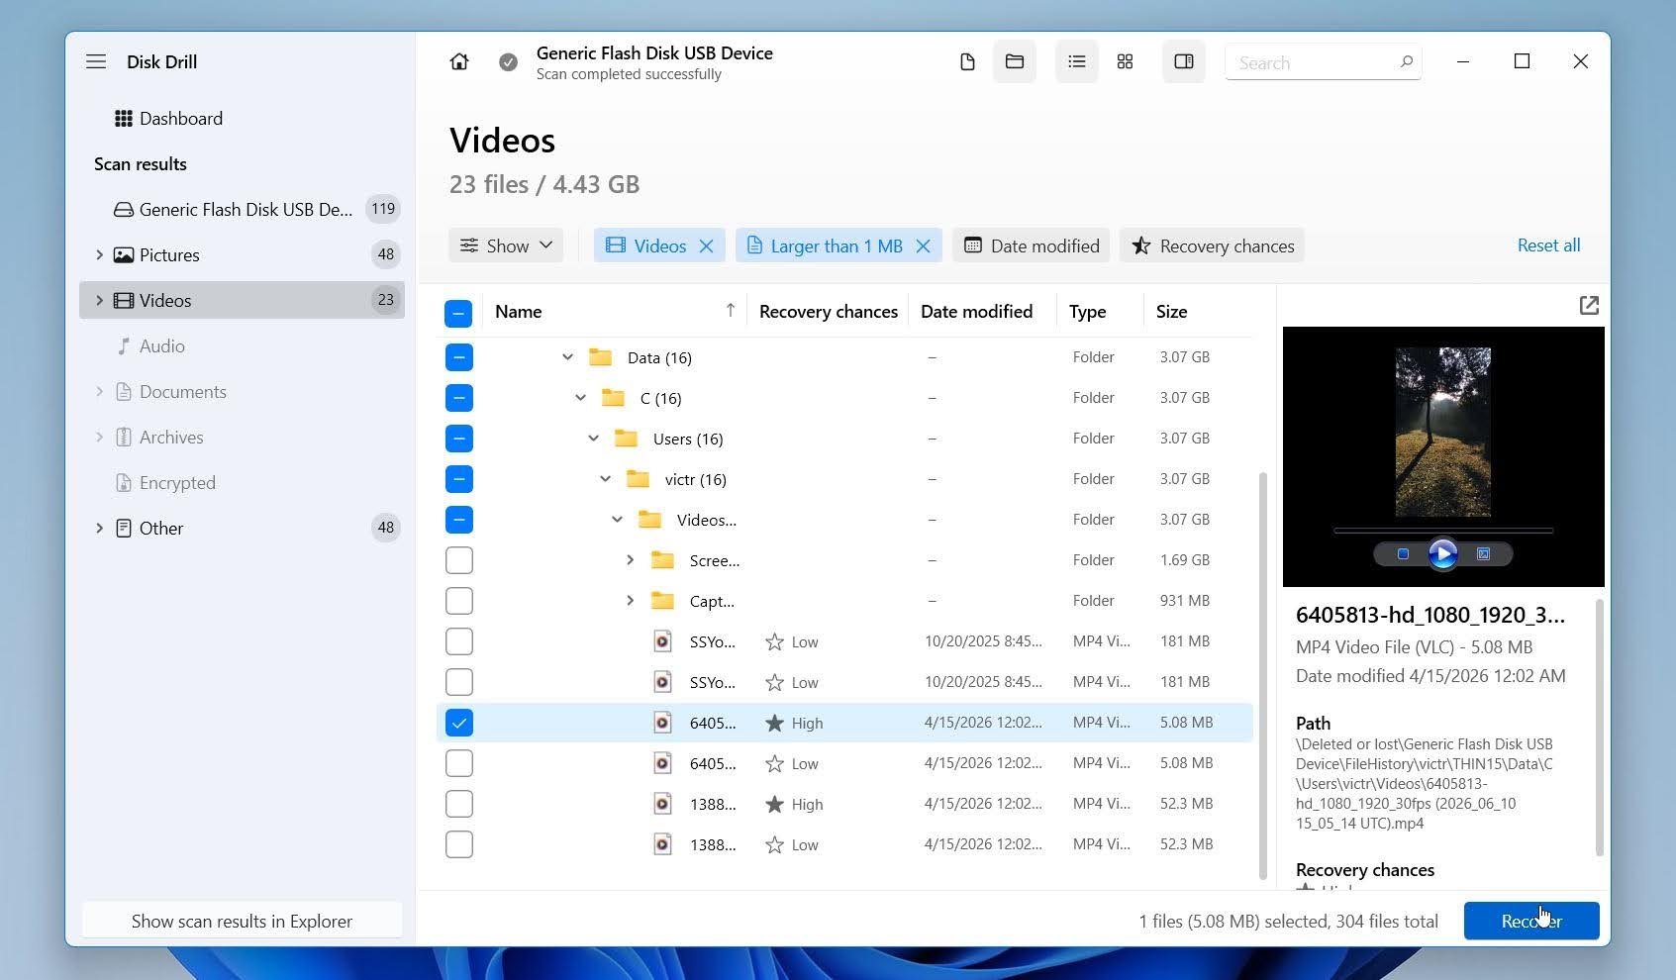Check the 1388... High file checkbox

(459, 804)
